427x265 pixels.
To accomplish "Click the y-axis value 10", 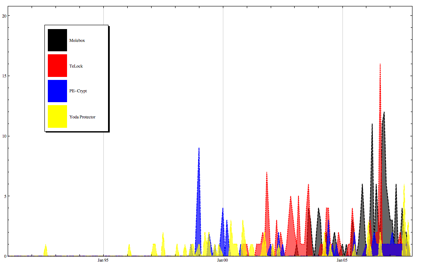I will click(4, 136).
